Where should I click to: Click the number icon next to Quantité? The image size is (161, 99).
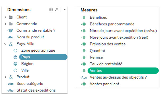(84, 51)
